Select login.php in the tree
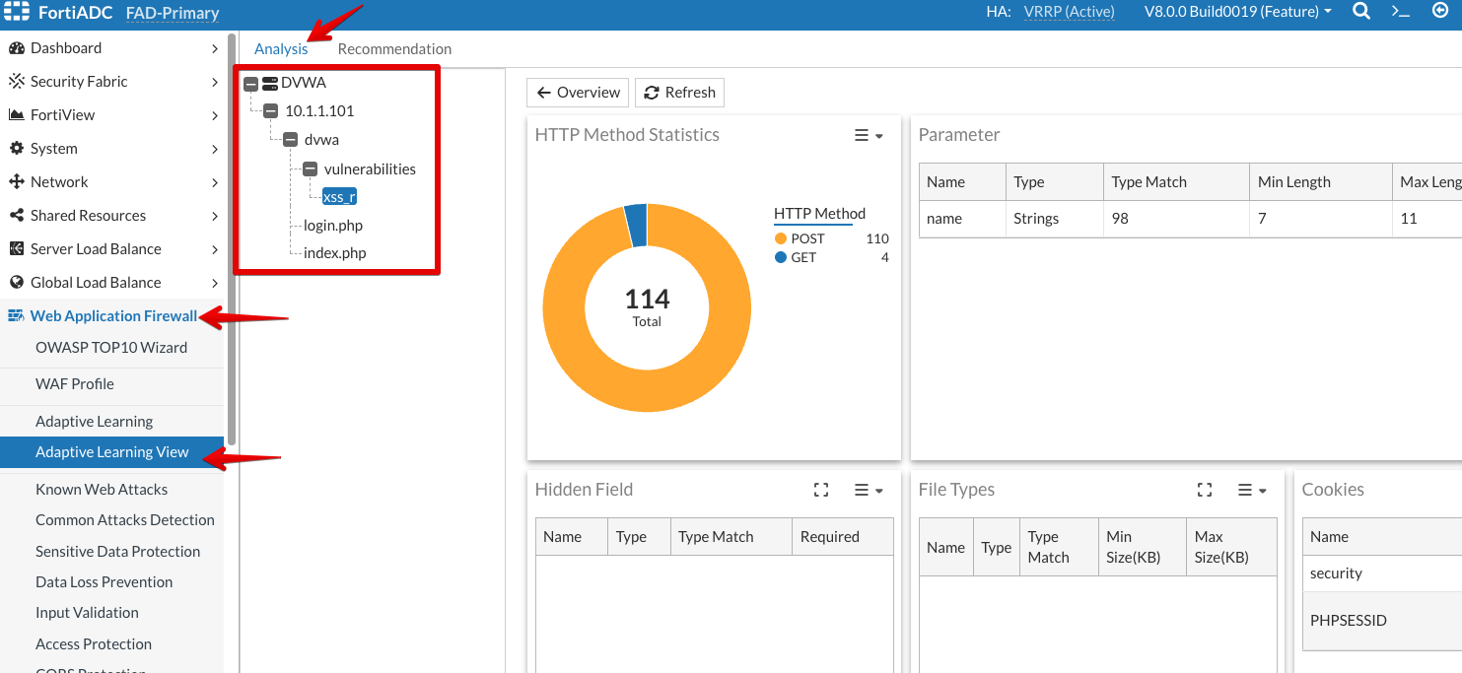The width and height of the screenshot is (1462, 673). (x=333, y=226)
